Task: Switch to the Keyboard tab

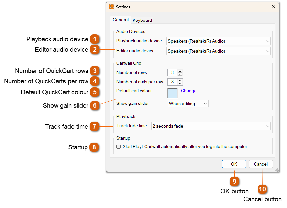Action: coord(142,20)
